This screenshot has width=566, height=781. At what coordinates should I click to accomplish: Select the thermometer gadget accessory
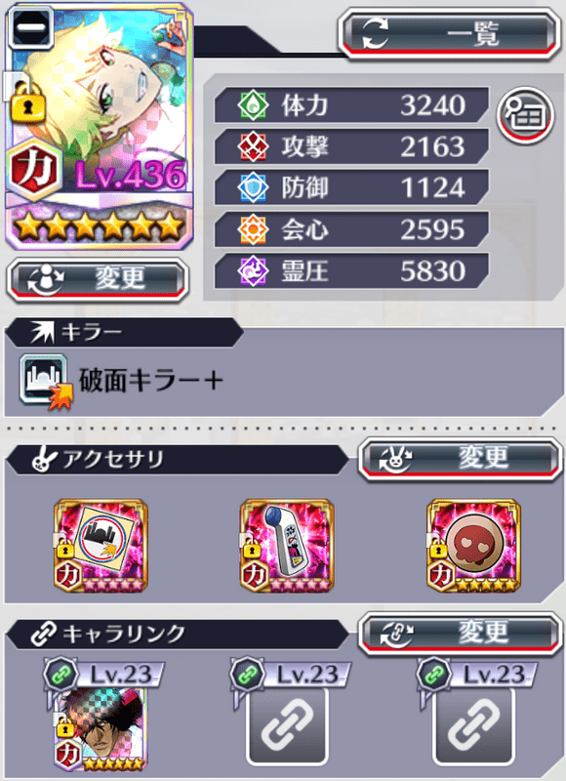pyautogui.click(x=287, y=546)
